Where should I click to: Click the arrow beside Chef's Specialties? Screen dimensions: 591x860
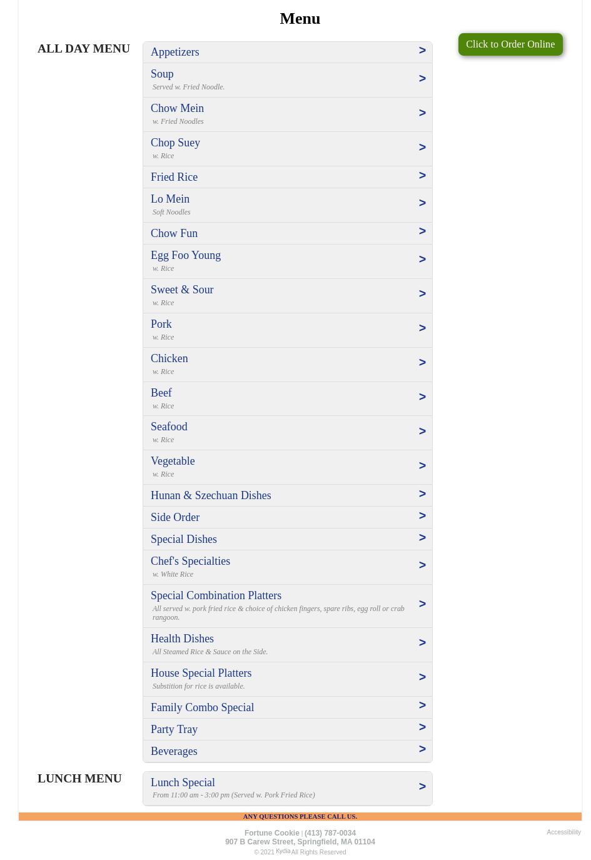422,565
